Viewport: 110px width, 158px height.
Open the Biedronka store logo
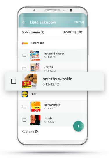(25, 43)
